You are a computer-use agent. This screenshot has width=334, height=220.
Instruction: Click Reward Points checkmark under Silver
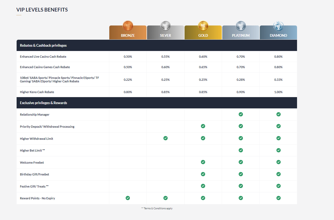166,198
